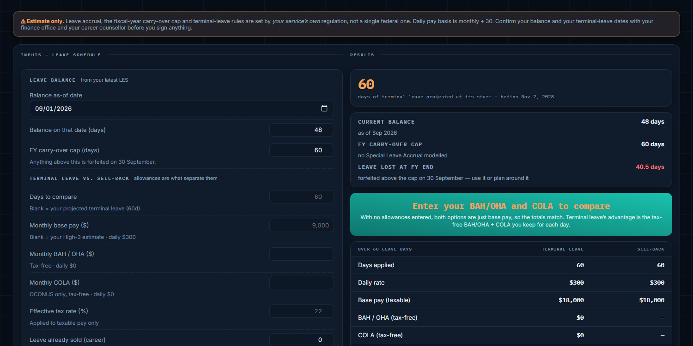This screenshot has width=693, height=346.
Task: Click the 'COLA (tax-free)' row label
Action: (x=379, y=335)
